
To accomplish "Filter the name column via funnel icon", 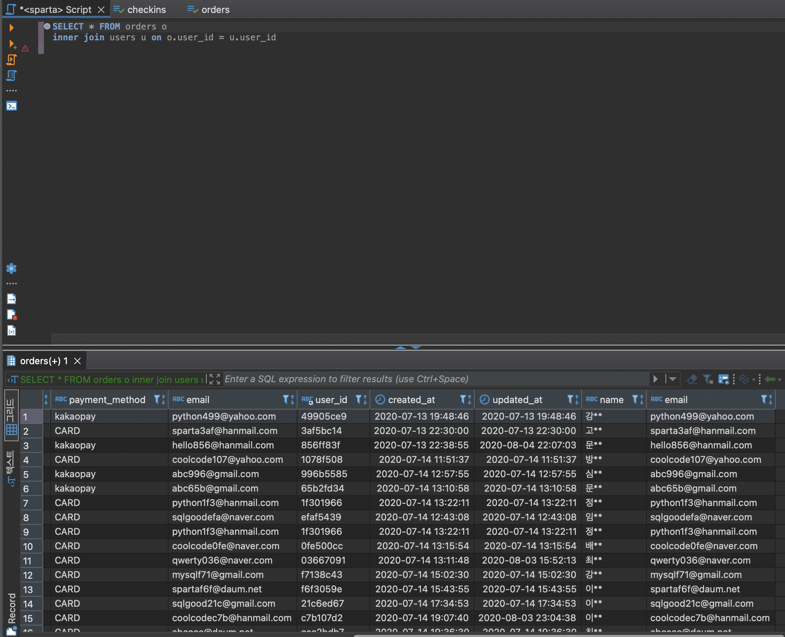I will [x=635, y=399].
